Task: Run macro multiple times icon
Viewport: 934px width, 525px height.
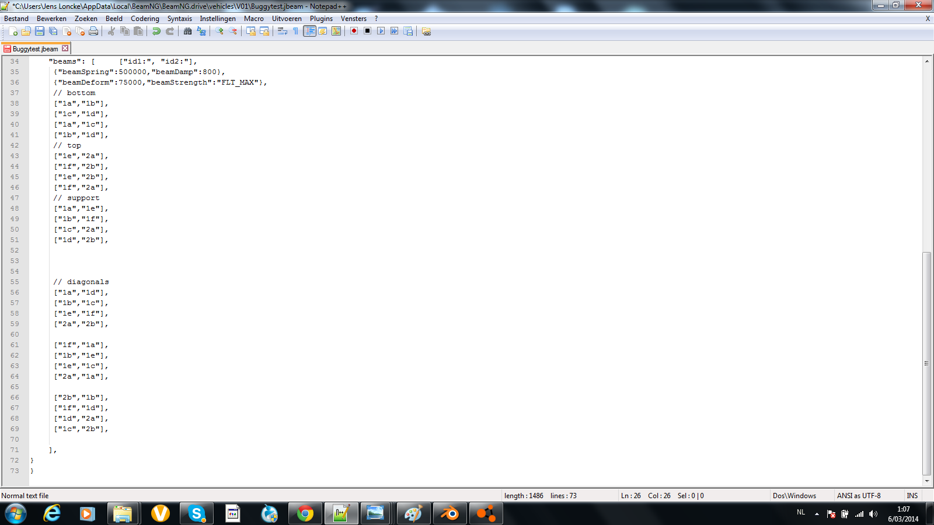Action: click(395, 31)
